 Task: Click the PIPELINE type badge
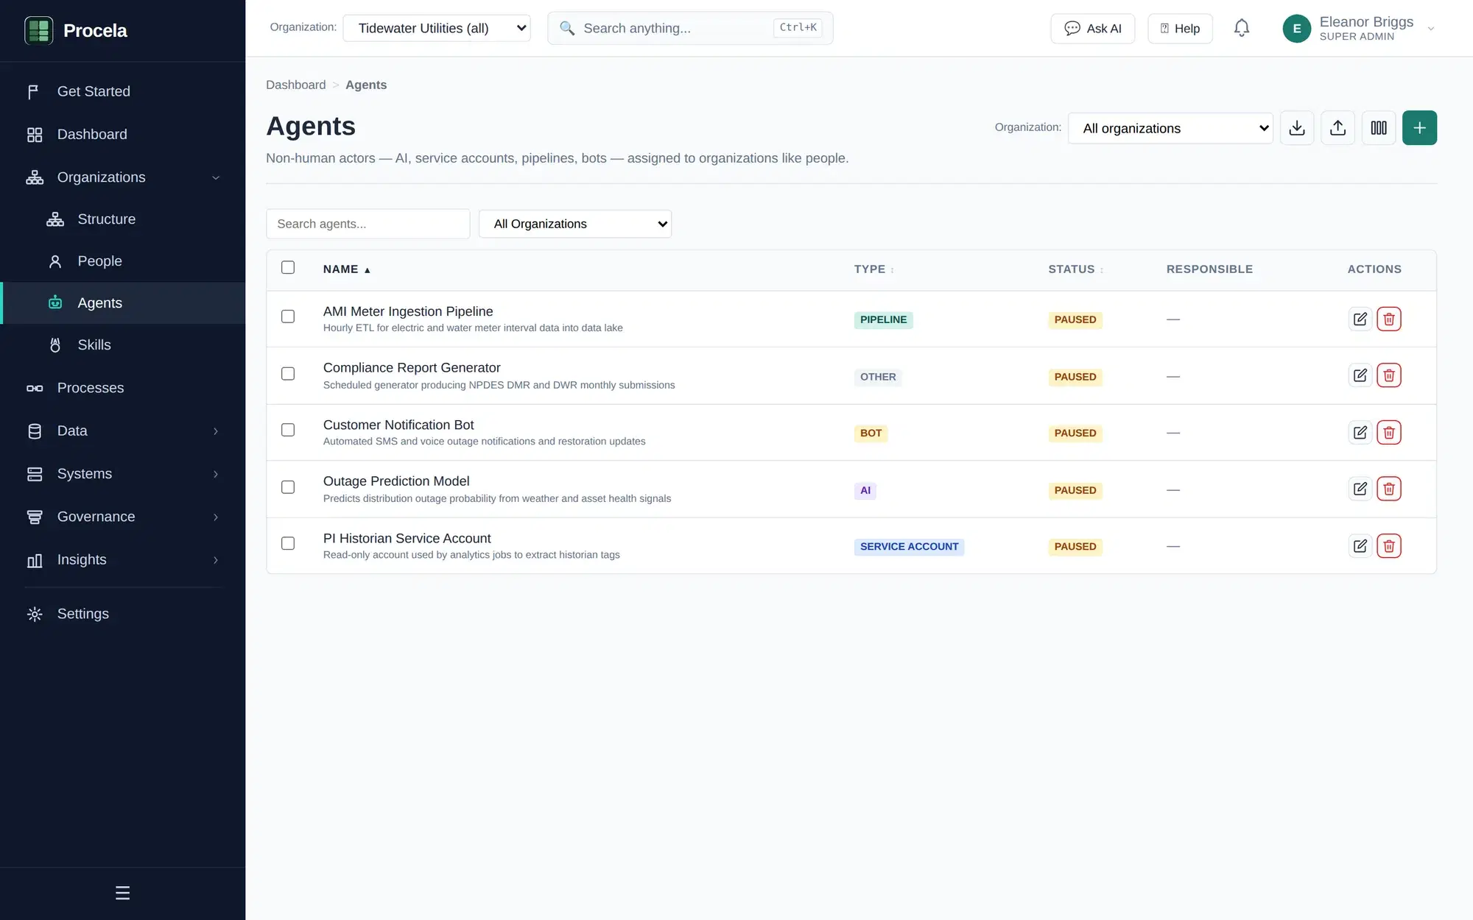click(883, 319)
